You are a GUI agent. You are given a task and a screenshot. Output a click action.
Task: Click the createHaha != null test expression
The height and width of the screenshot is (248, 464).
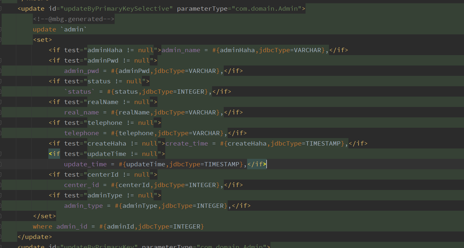[122, 143]
